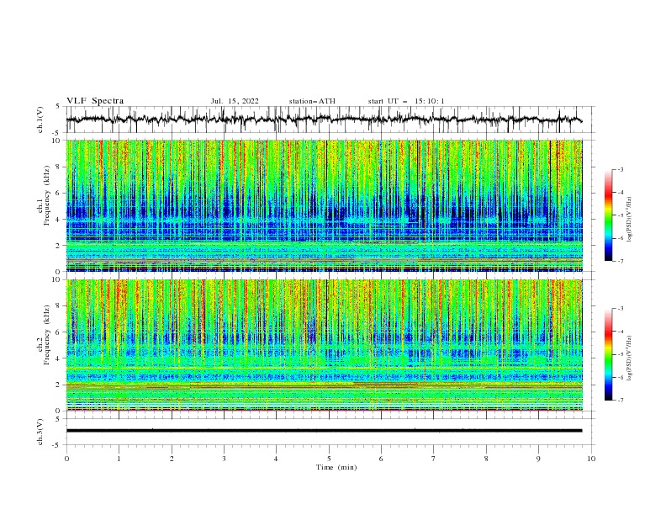The image size is (666, 515).
Task: Click the 'Time (min)' axis title
Action: [336, 467]
